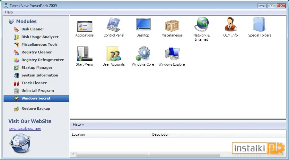Click the System Information sidebar icon

[16, 75]
